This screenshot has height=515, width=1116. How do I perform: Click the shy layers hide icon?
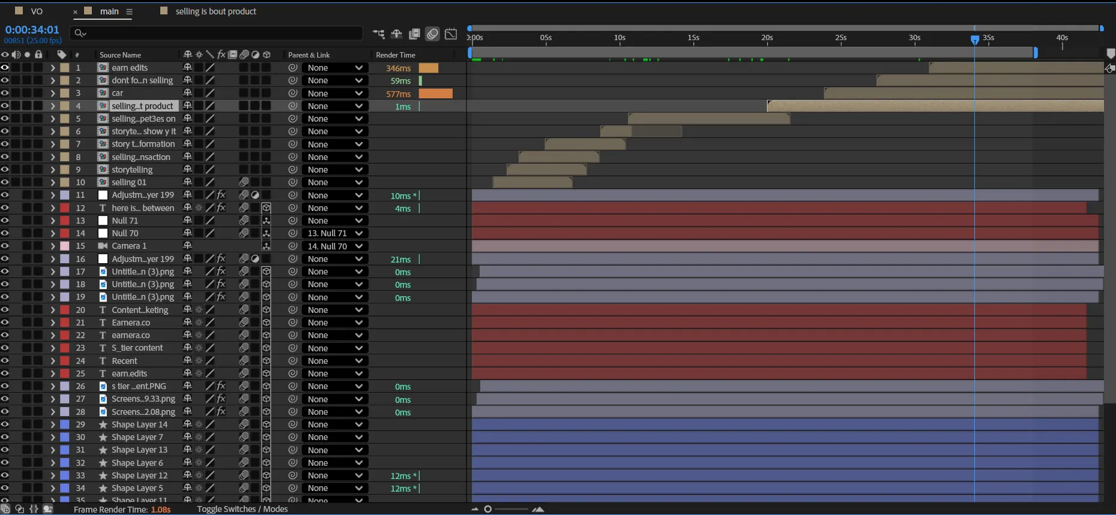pos(396,34)
